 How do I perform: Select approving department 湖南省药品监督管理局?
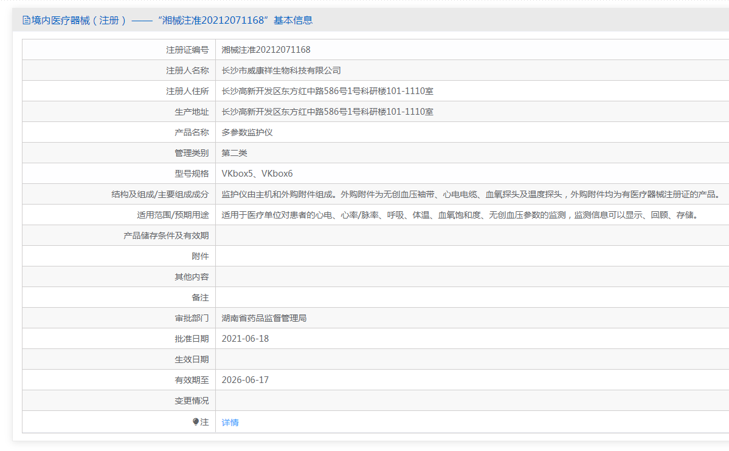click(x=264, y=318)
